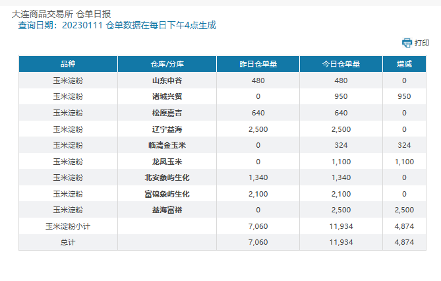Click the 增减 value 324 for 临清金玉米
Image resolution: width=441 pixels, height=281 pixels.
pyautogui.click(x=404, y=145)
